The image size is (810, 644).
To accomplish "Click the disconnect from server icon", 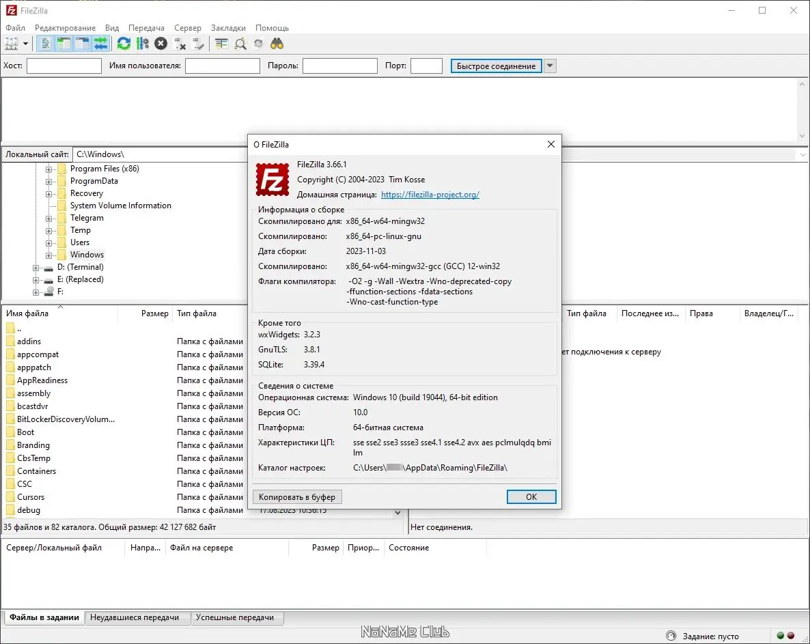I will click(x=180, y=44).
